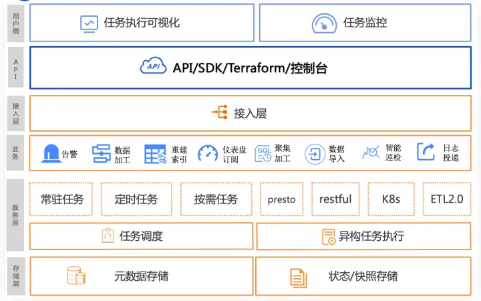This screenshot has height=301, width=481.
Task: Click the 告警 alarm bell icon
Action: tap(51, 153)
